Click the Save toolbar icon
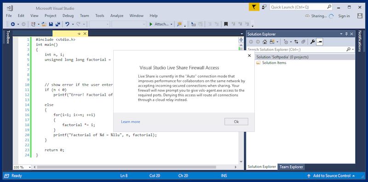368x182 pixels. (51, 24)
